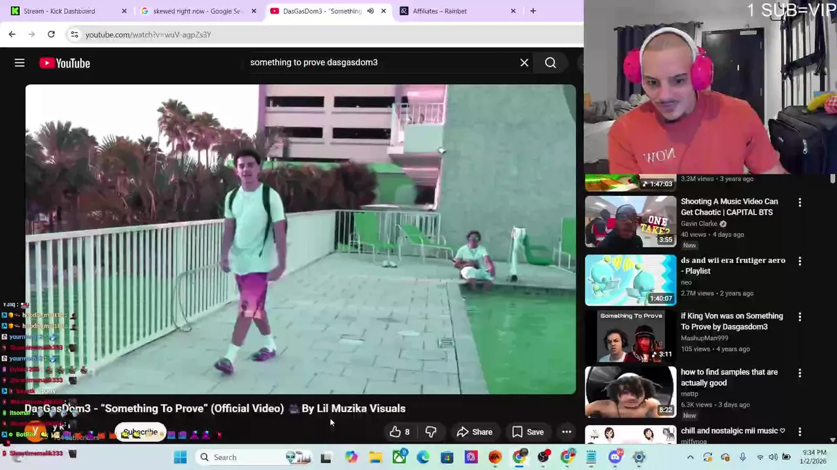Expand hidden system tray icons chevron
Screen dimensions: 837x470
[690, 458]
